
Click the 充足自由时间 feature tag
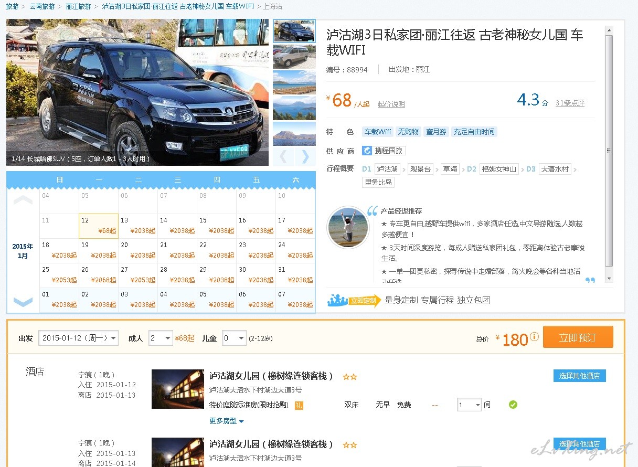click(474, 132)
